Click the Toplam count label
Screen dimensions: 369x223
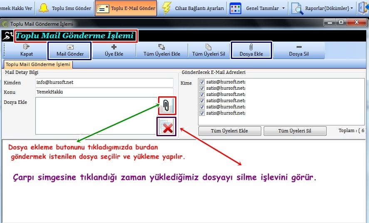click(352, 131)
